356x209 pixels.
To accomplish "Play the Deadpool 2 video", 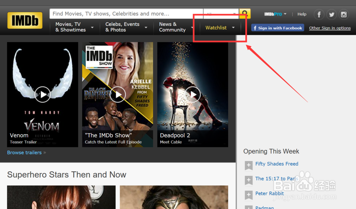I will [x=193, y=94].
